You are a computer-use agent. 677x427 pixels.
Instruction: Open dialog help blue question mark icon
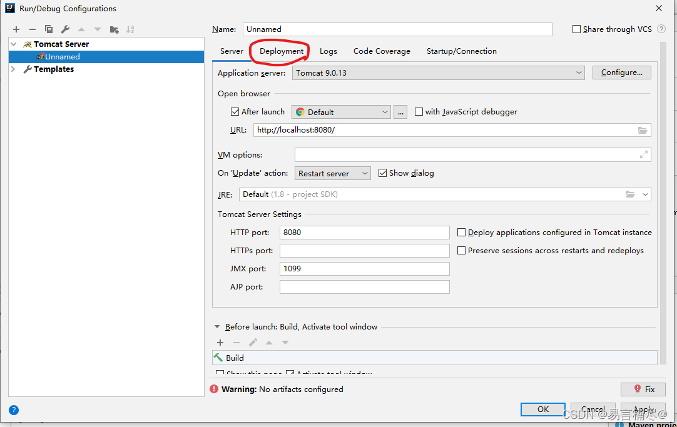(x=14, y=410)
